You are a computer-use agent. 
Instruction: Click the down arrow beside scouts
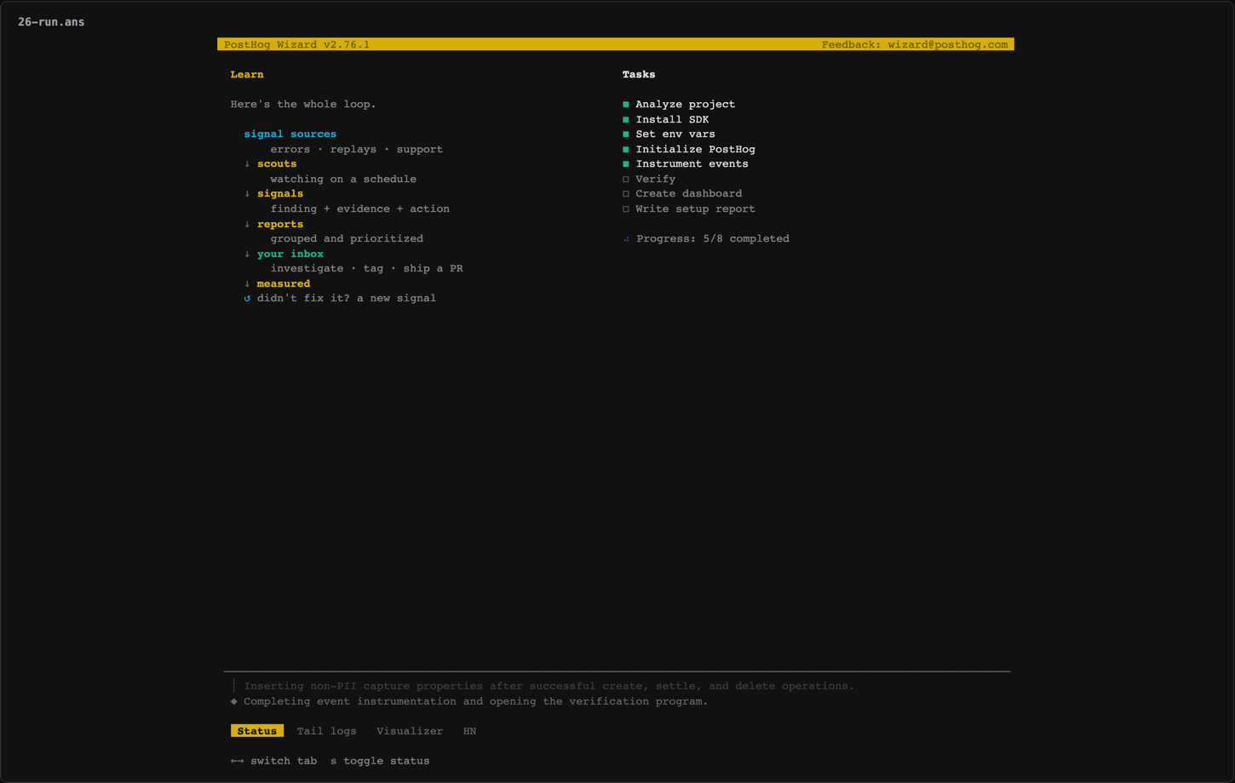click(x=247, y=164)
